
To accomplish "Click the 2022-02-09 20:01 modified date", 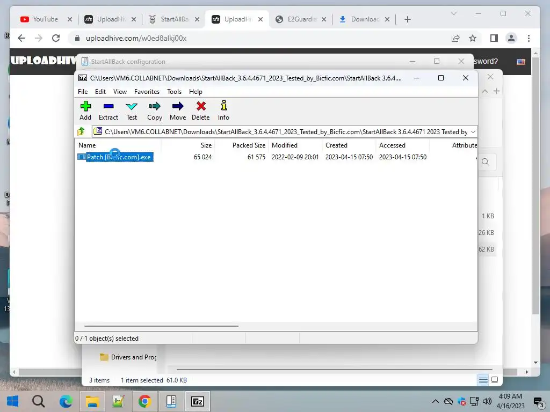I will point(295,157).
